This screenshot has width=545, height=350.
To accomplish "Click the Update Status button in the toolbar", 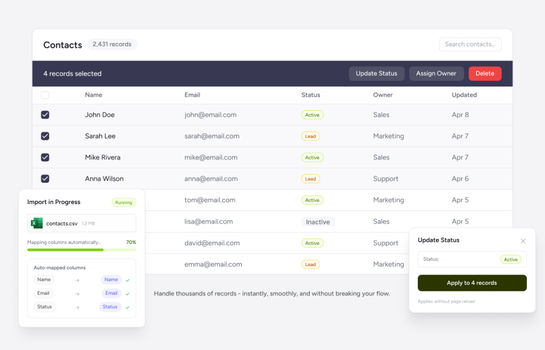I will [376, 73].
